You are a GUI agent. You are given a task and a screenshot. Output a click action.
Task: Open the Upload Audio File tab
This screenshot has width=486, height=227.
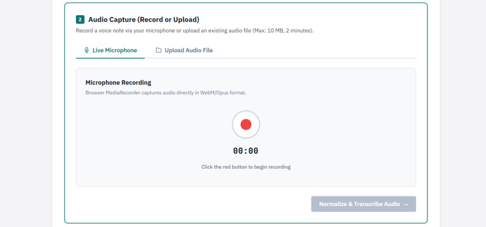pyautogui.click(x=184, y=50)
